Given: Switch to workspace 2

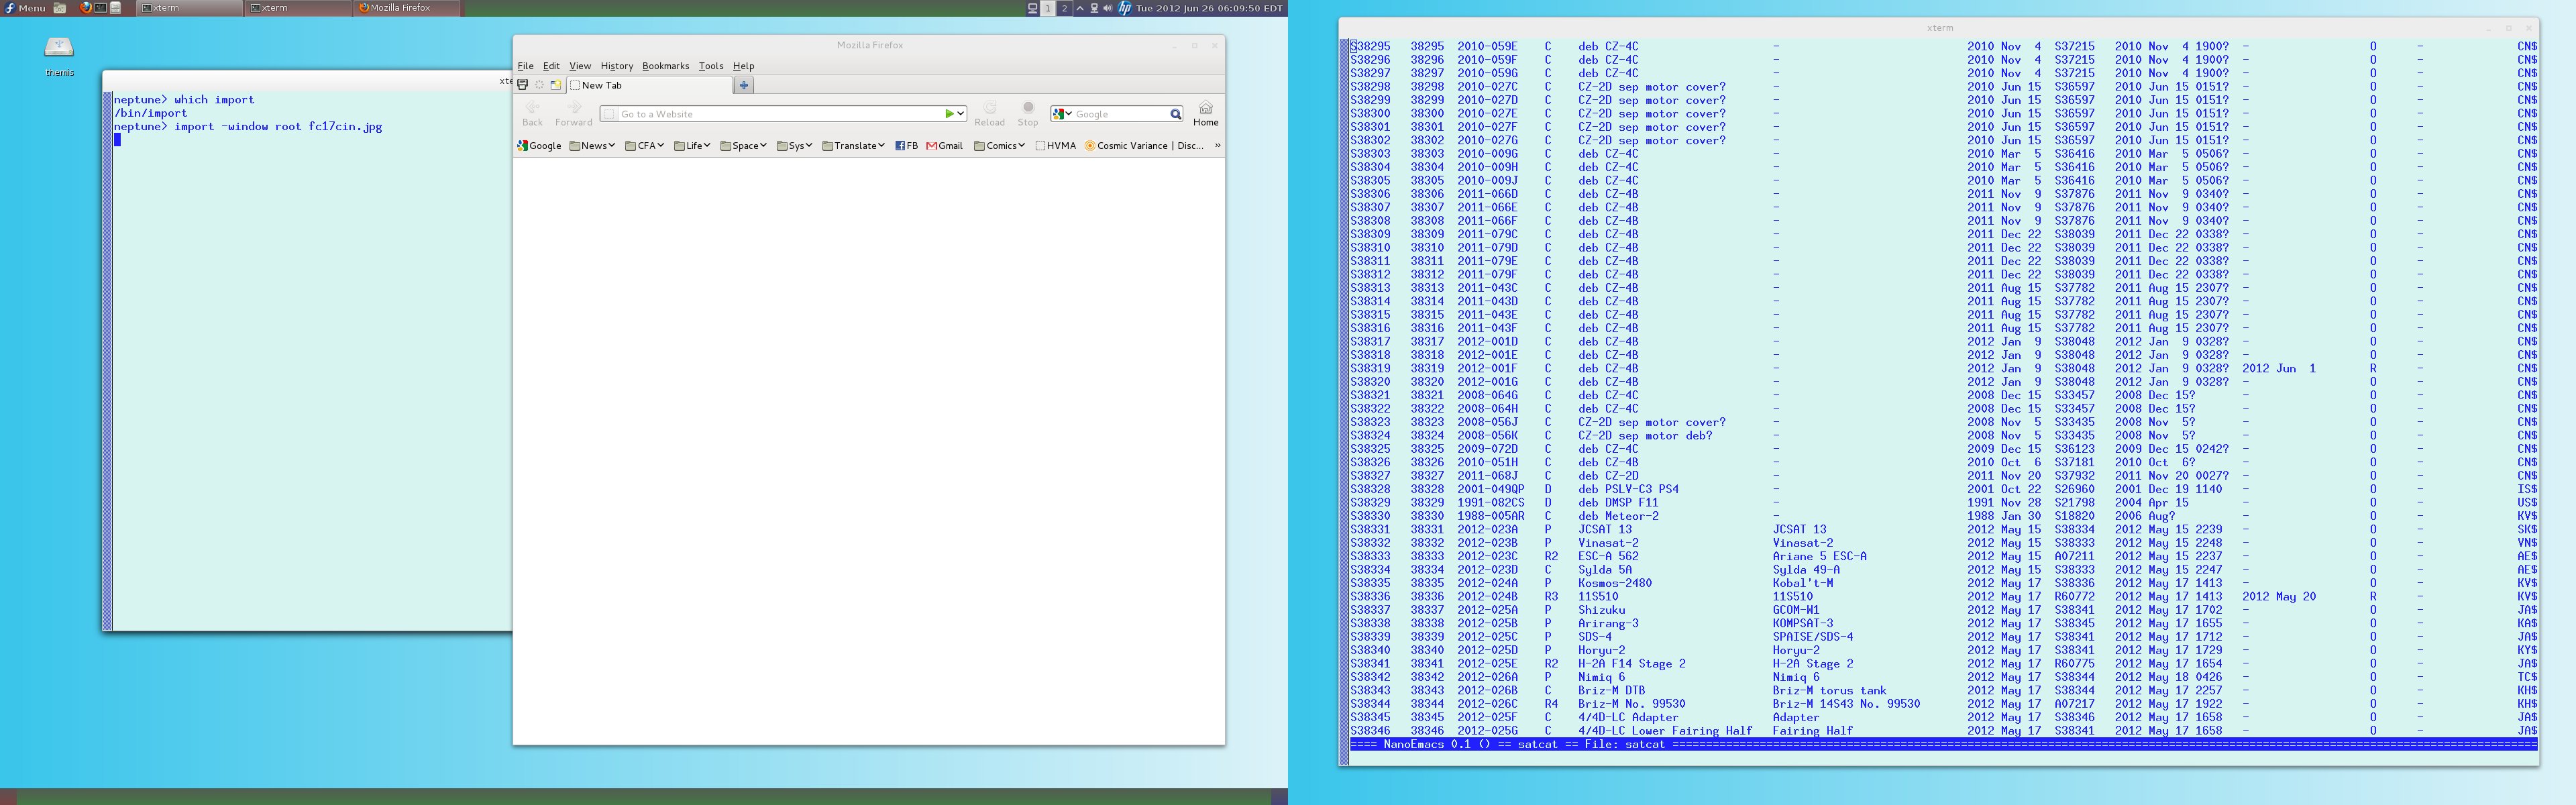Looking at the screenshot, I should click(1064, 8).
